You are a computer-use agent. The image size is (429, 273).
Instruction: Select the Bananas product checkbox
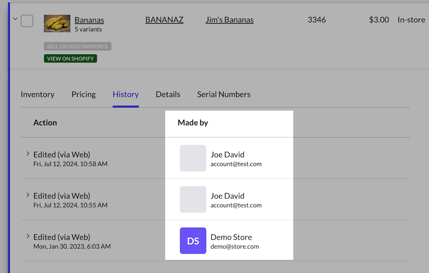pyautogui.click(x=27, y=21)
